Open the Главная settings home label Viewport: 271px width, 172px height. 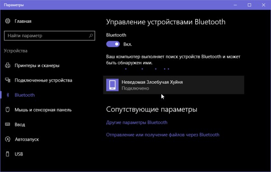pos(23,21)
